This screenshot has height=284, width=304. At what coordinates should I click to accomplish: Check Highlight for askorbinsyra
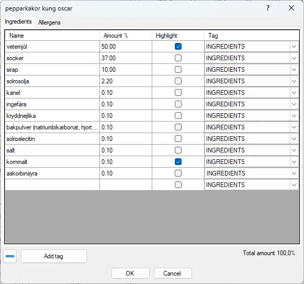click(x=178, y=173)
